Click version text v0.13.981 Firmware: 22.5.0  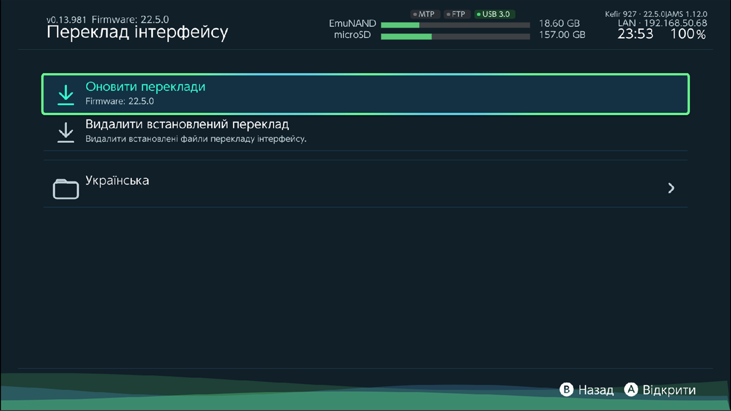(x=107, y=20)
